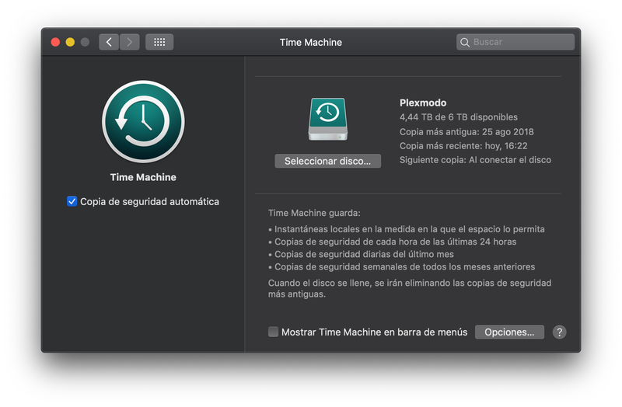This screenshot has width=622, height=407.
Task: Click the 4,44 TB de 6 TB disponibles text
Action: [x=459, y=117]
